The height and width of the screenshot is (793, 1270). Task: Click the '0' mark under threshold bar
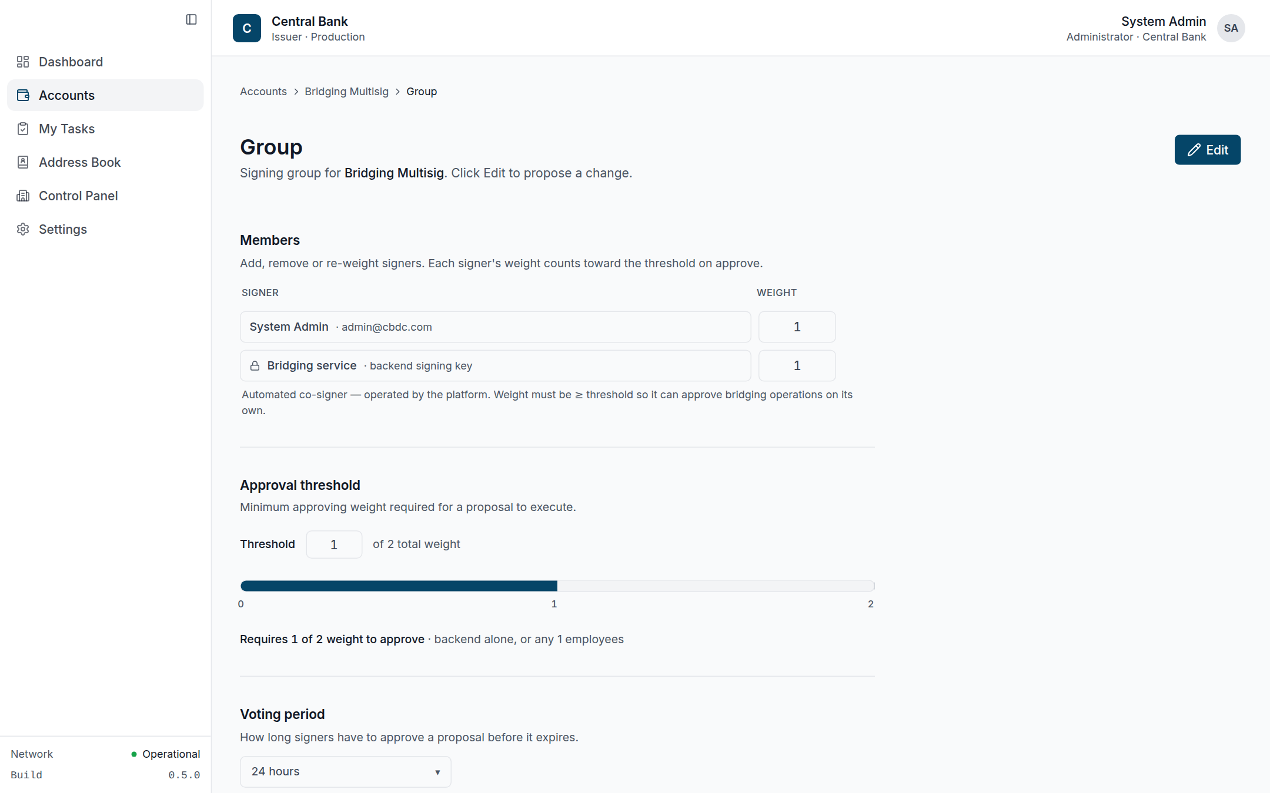click(x=241, y=604)
